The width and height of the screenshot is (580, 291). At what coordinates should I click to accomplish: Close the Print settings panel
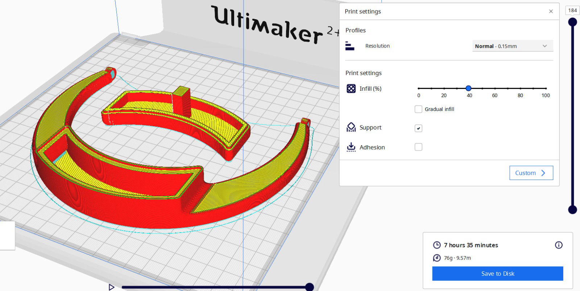(x=551, y=11)
